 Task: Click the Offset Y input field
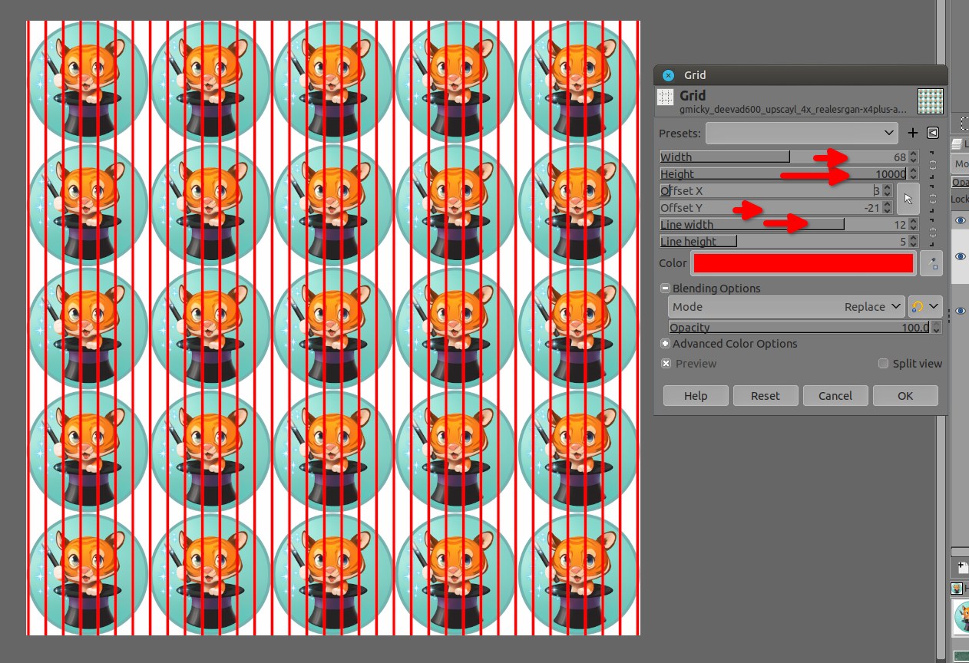pos(771,208)
